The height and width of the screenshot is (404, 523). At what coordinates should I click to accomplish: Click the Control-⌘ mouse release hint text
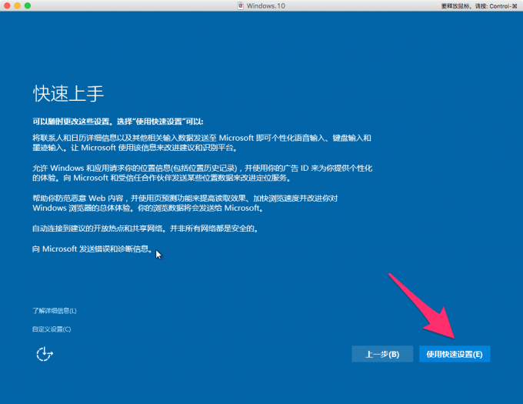[479, 6]
